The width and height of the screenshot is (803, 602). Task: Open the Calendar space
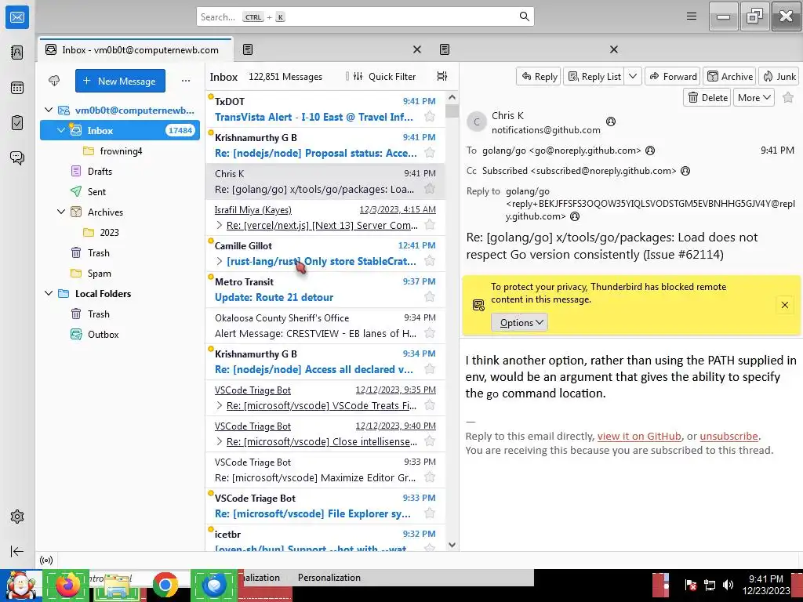(x=17, y=88)
